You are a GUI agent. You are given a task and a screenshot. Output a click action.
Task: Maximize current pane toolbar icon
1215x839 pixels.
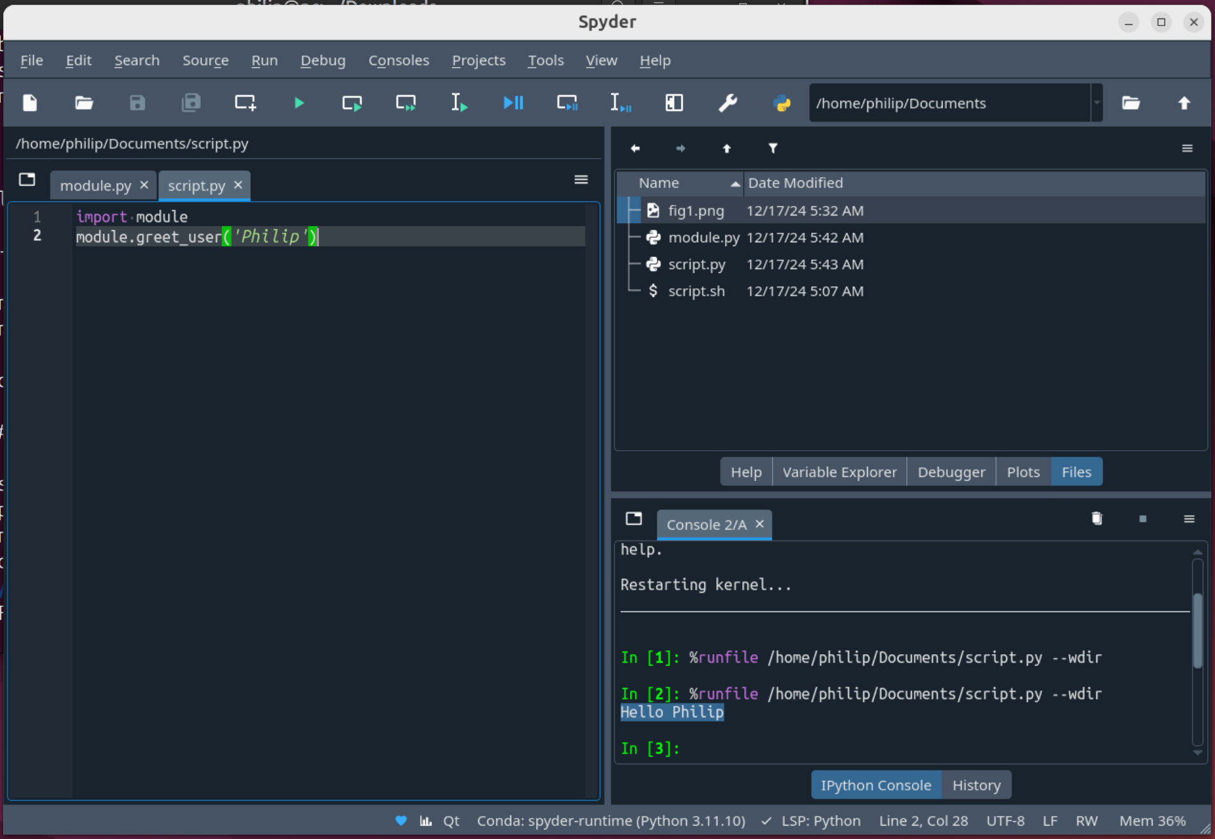point(674,103)
